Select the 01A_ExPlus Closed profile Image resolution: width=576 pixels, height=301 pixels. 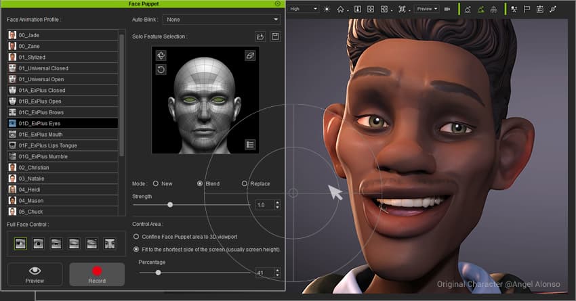click(63, 90)
